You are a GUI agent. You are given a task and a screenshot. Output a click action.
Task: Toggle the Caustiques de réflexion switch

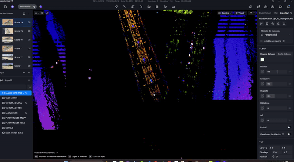click(x=289, y=134)
